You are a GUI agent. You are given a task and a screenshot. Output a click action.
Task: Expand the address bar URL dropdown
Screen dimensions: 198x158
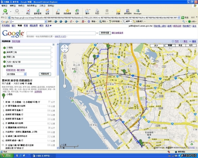click(179, 18)
